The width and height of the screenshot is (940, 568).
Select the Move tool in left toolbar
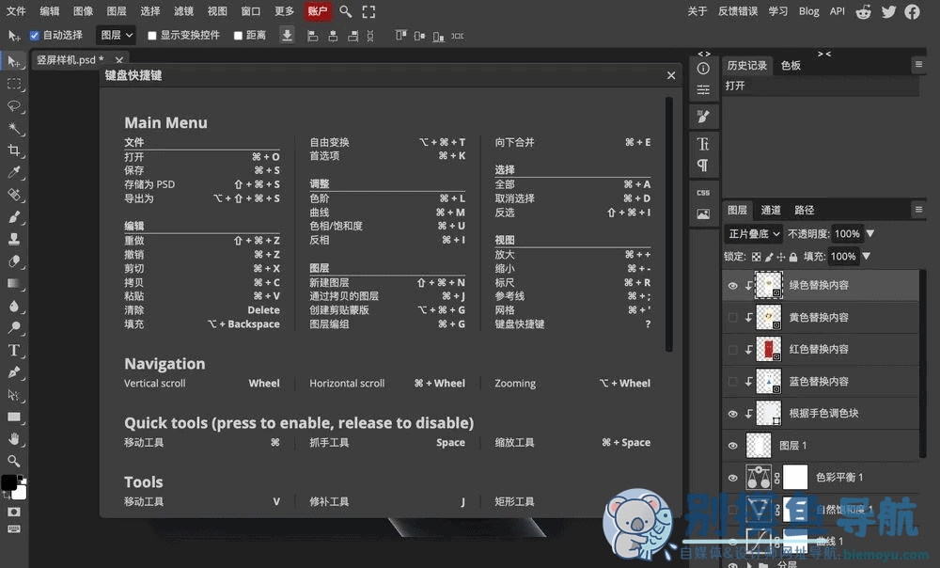pos(14,61)
